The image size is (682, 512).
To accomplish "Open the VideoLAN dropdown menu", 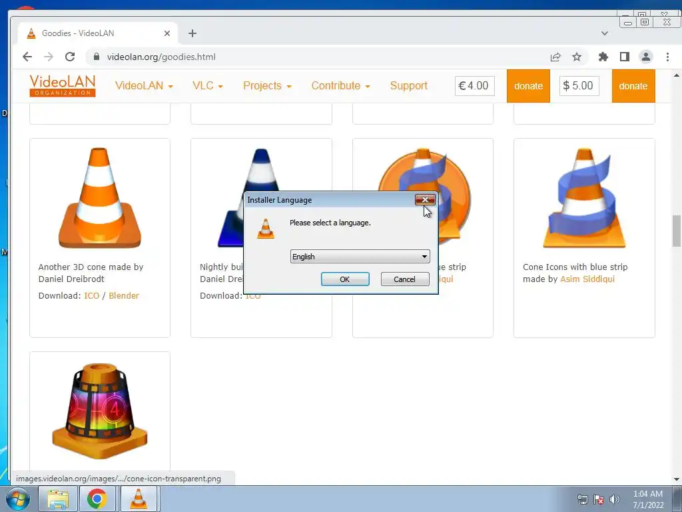I will coord(144,86).
